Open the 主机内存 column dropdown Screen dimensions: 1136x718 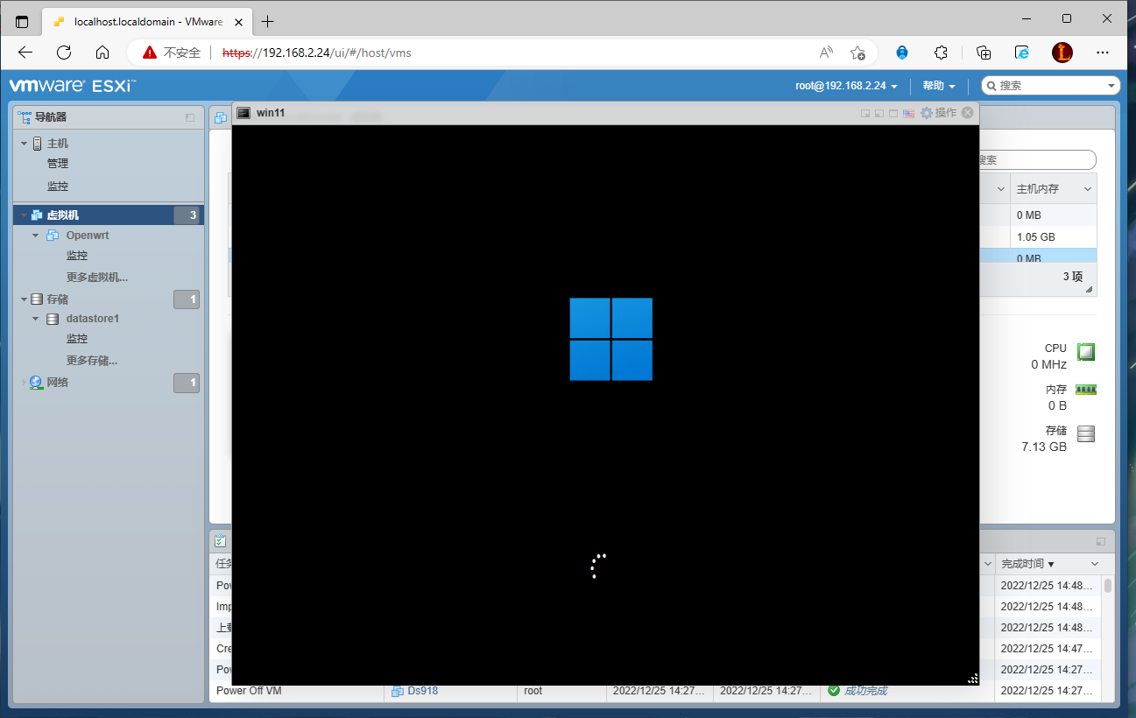[1088, 189]
